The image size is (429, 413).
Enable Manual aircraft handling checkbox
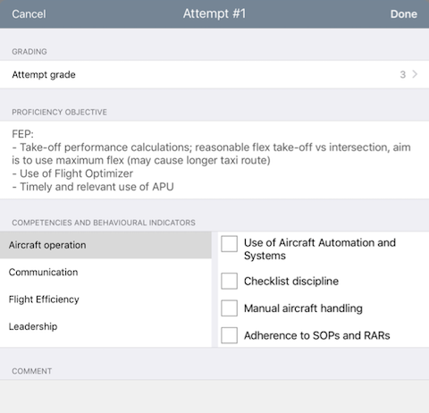pos(229,308)
